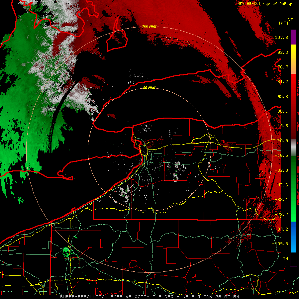Click the -78.7 legend value
Image resolution: width=299 pixels, height=299 pixels.
[x=281, y=215]
